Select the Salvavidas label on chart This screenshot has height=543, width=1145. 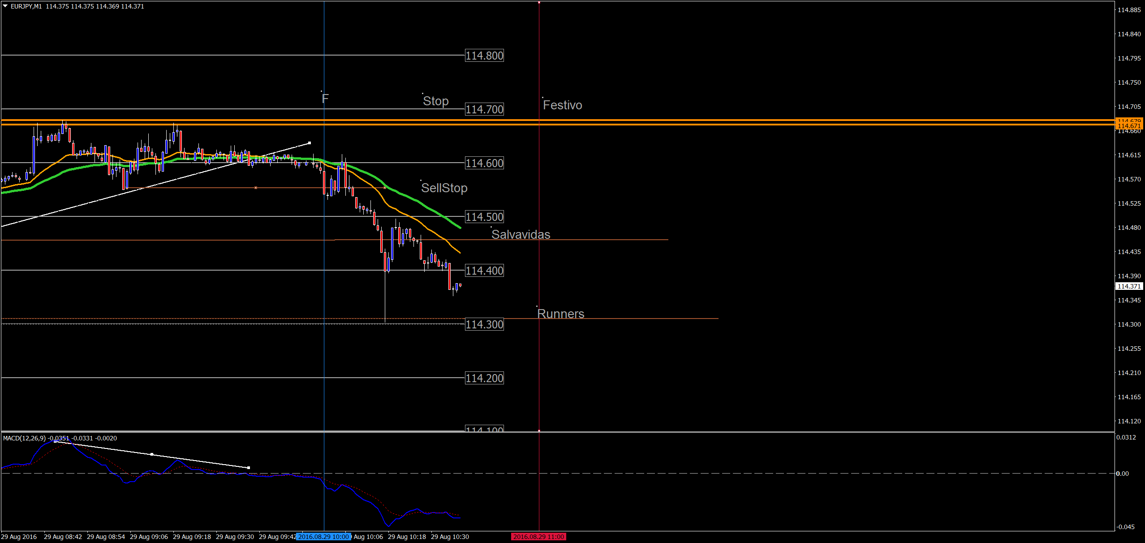click(x=521, y=235)
